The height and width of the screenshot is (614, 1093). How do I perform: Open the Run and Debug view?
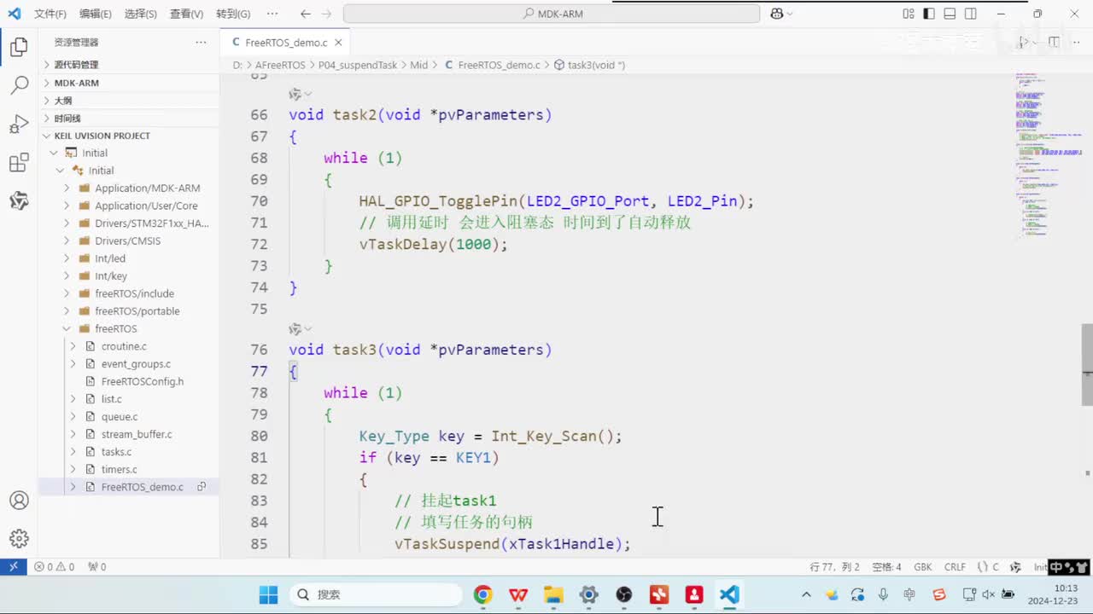pos(19,125)
